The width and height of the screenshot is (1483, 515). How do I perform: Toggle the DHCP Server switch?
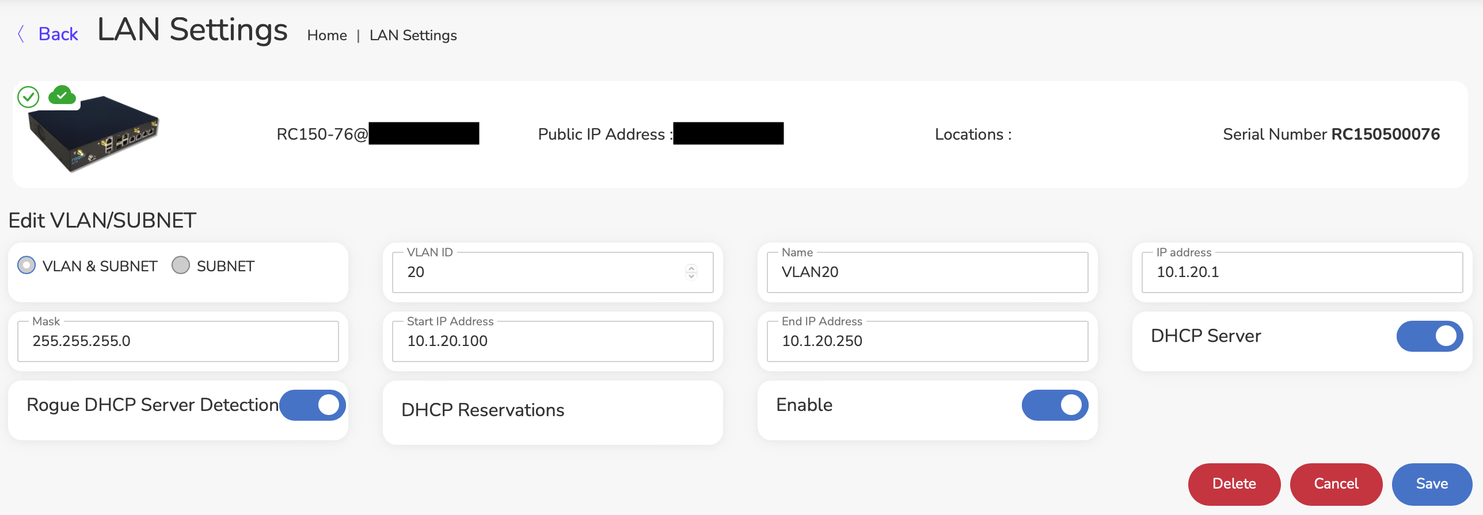1429,336
